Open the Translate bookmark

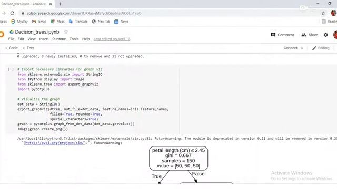[78, 22]
